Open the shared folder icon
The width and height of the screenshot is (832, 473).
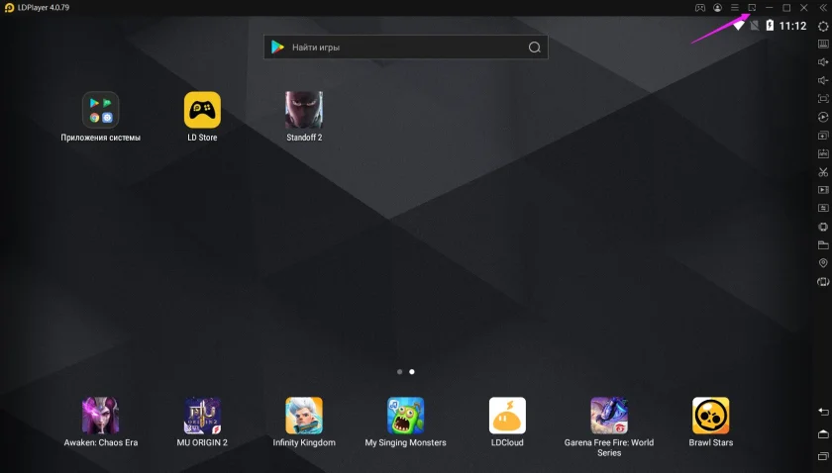[823, 244]
